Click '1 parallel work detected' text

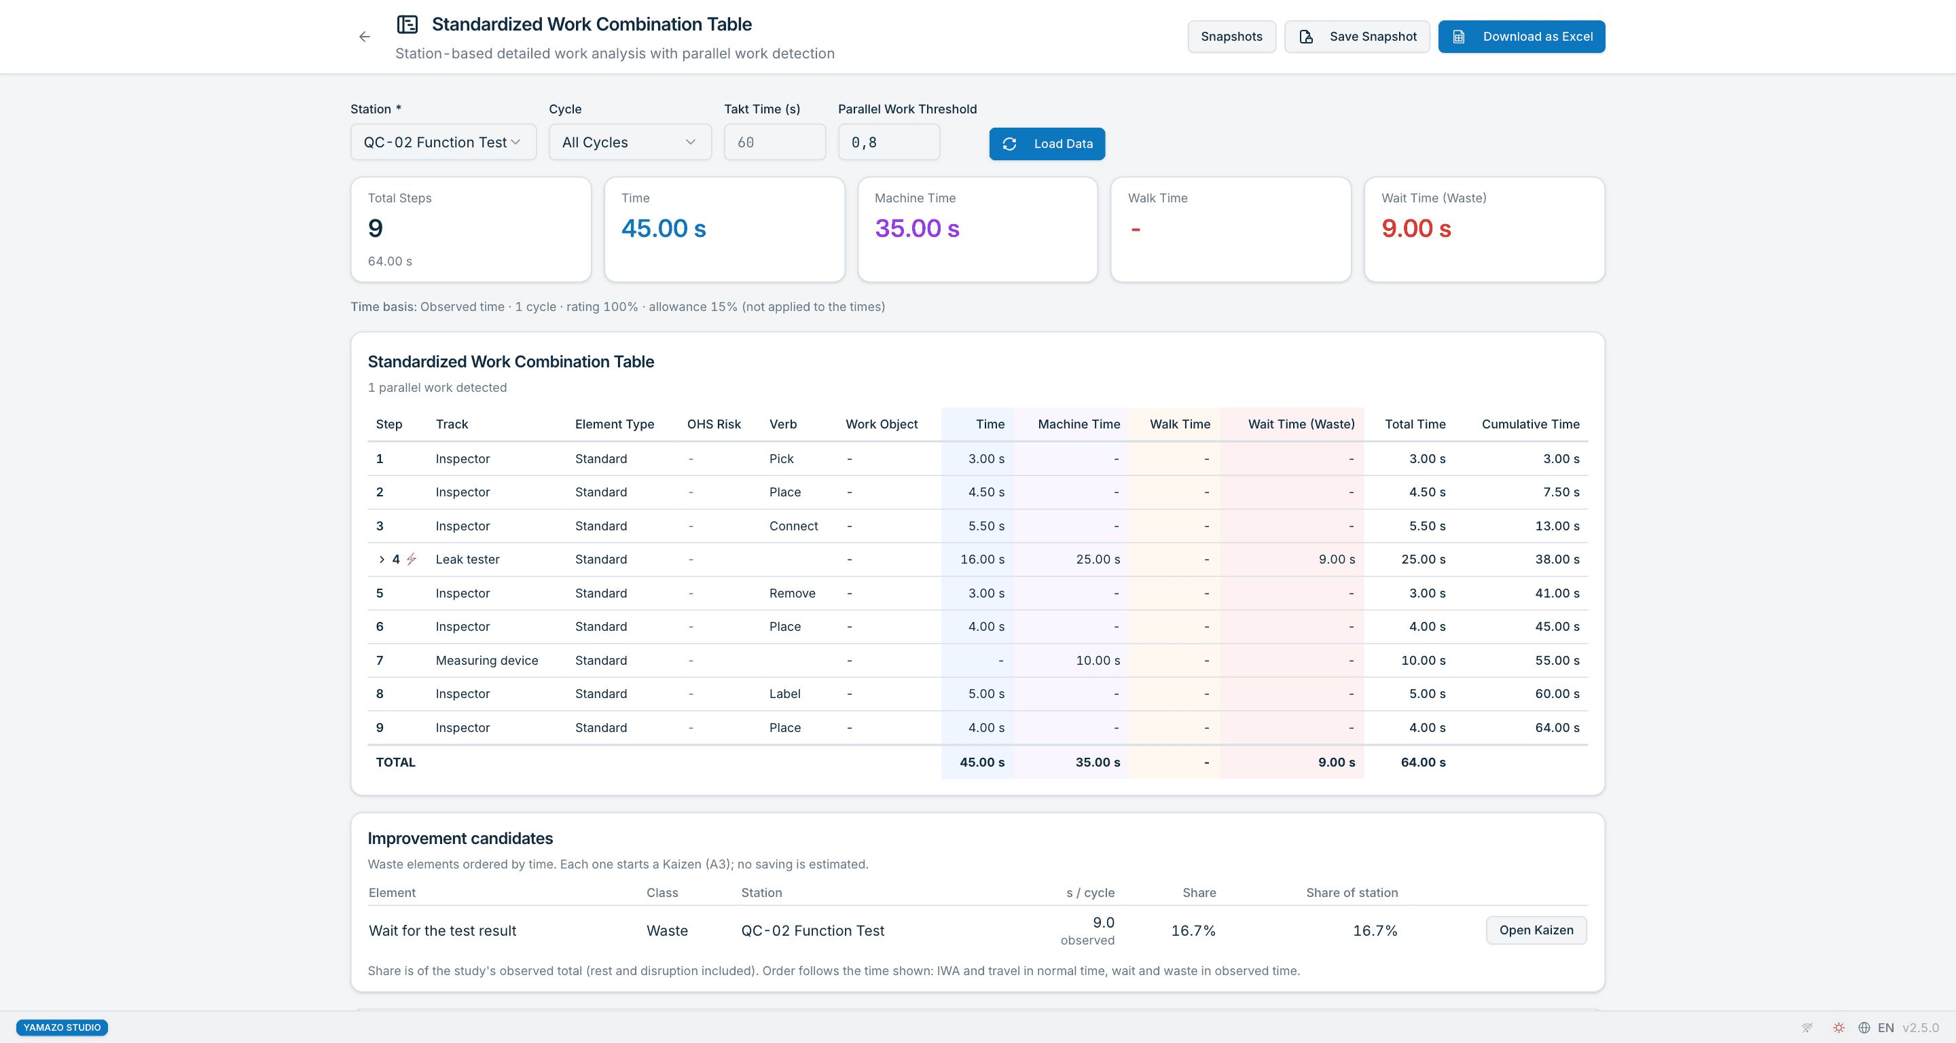(x=437, y=388)
